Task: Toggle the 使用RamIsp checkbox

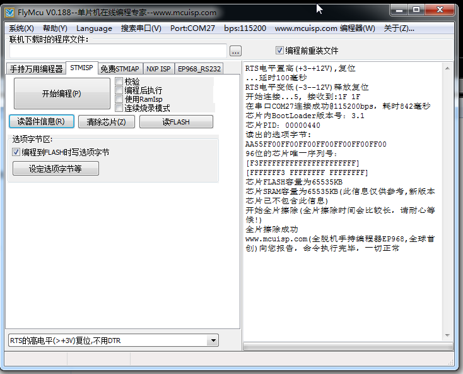Action: (119, 99)
